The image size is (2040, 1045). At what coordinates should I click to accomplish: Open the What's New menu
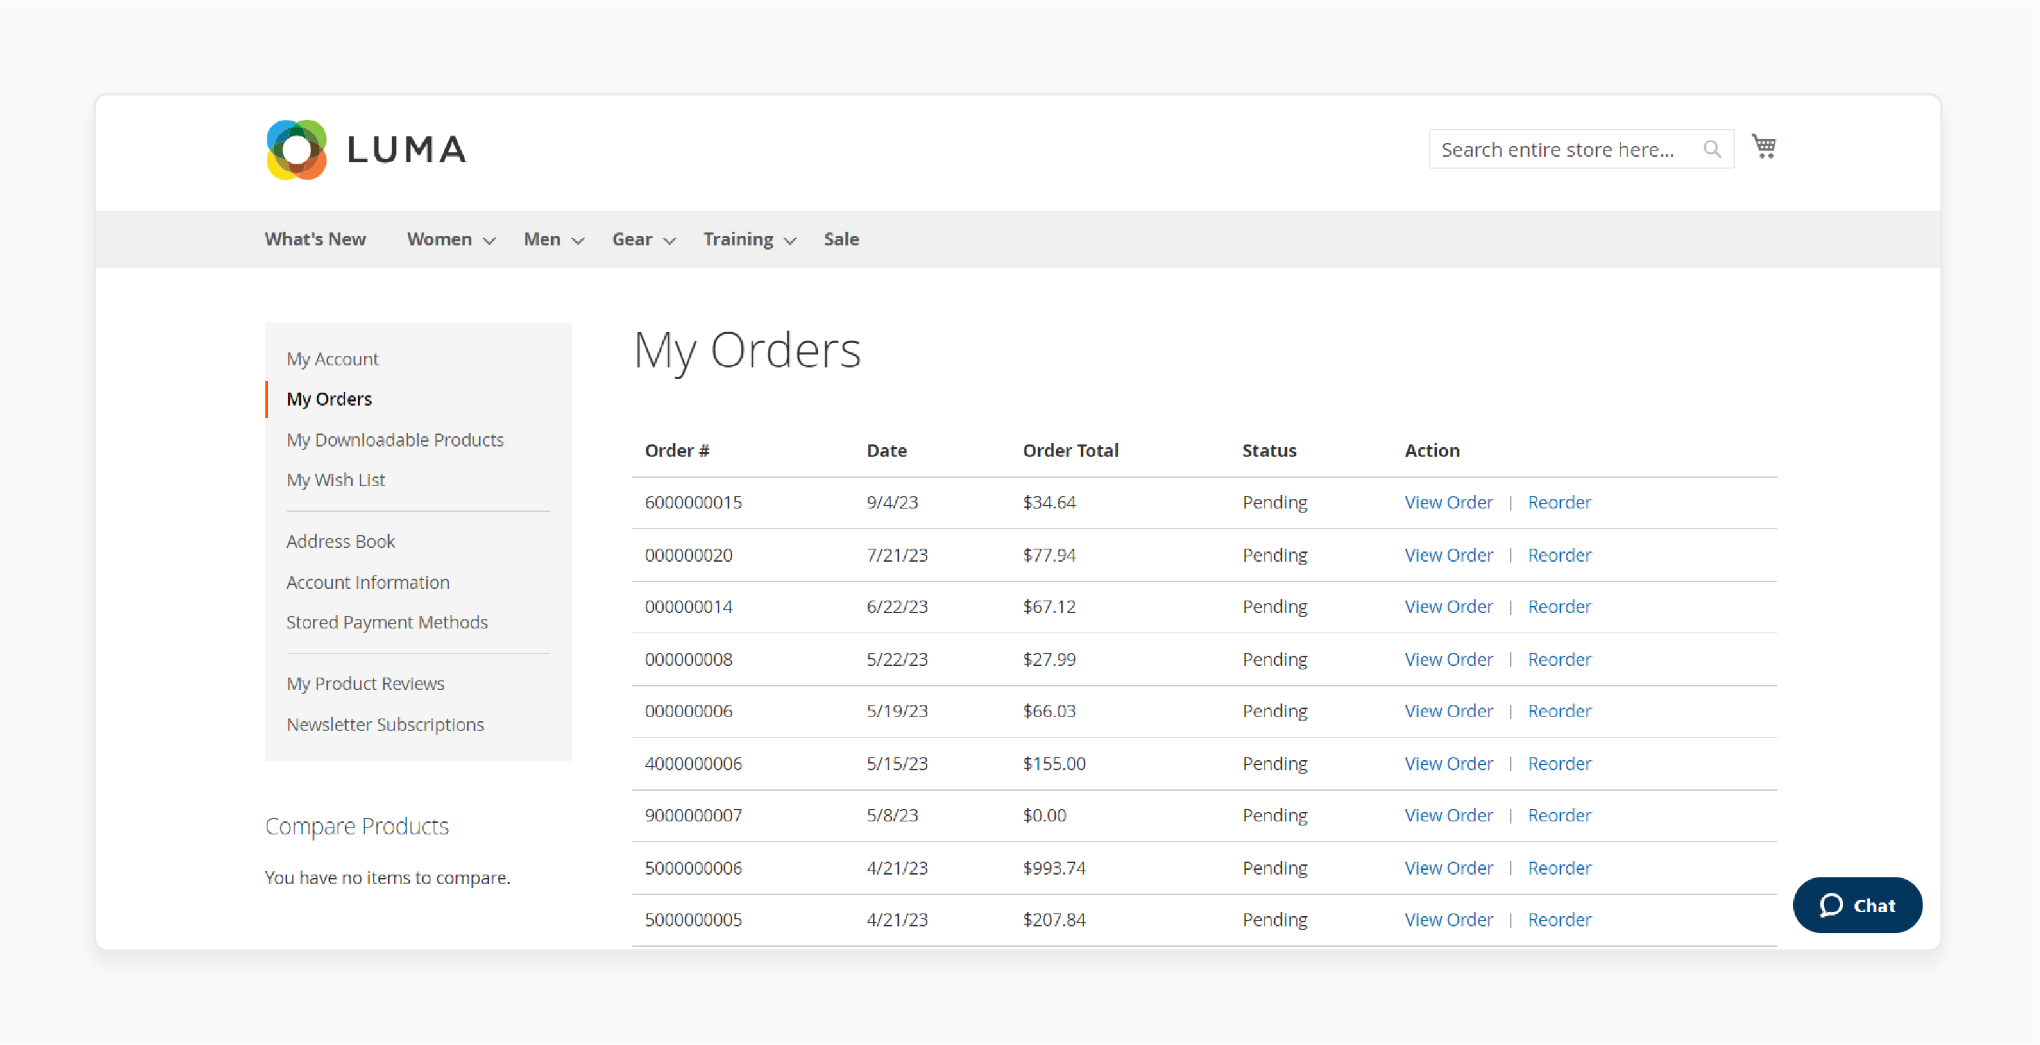point(315,239)
